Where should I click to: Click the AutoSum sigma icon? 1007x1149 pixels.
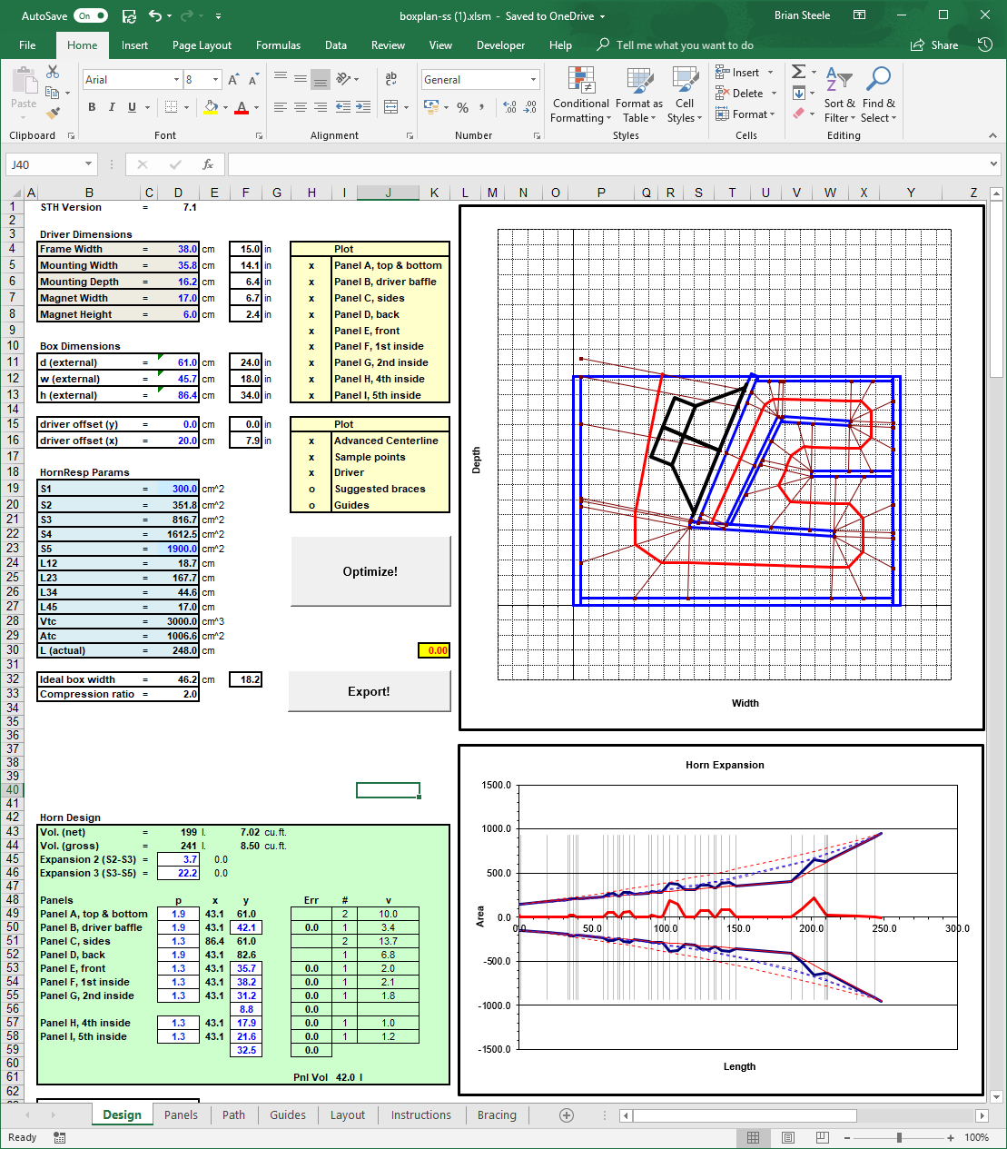[798, 72]
